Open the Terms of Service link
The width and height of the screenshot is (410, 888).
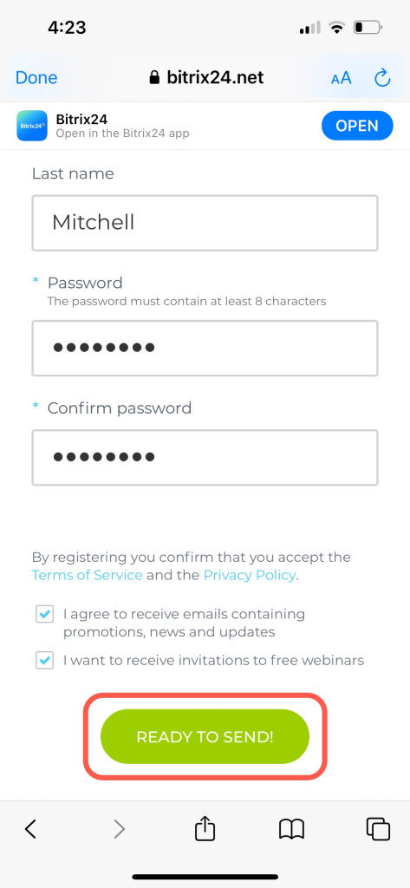tap(88, 576)
